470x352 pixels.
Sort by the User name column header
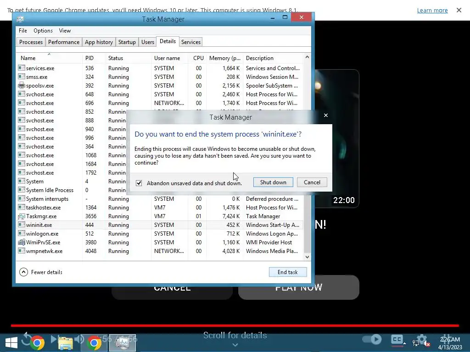point(170,58)
